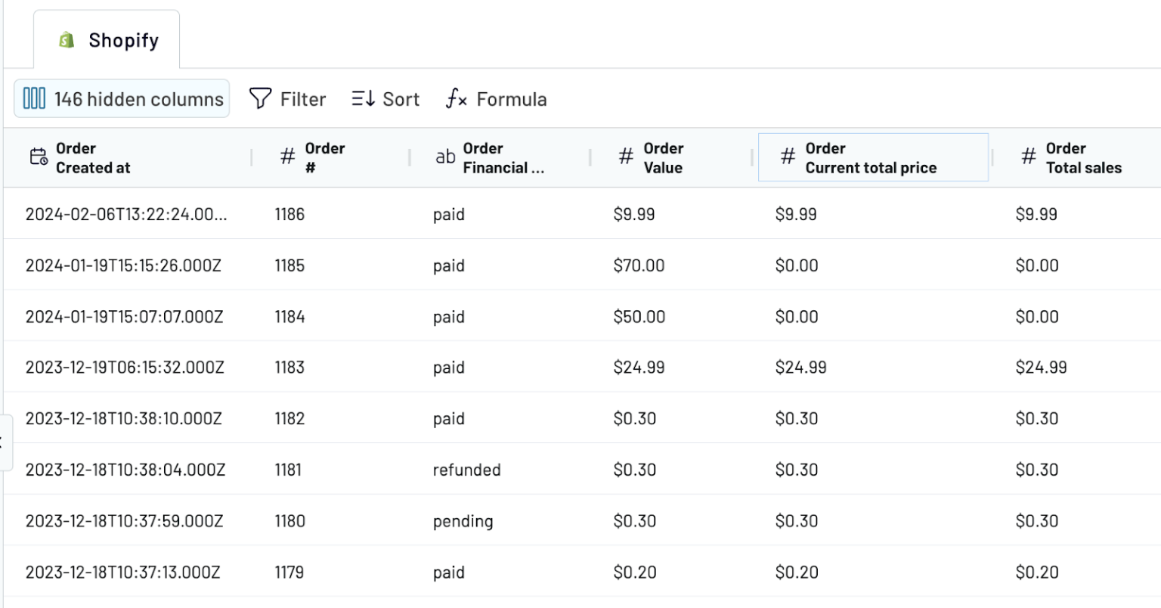Click the "ab" type icon on Order Financial column

pyautogui.click(x=445, y=157)
